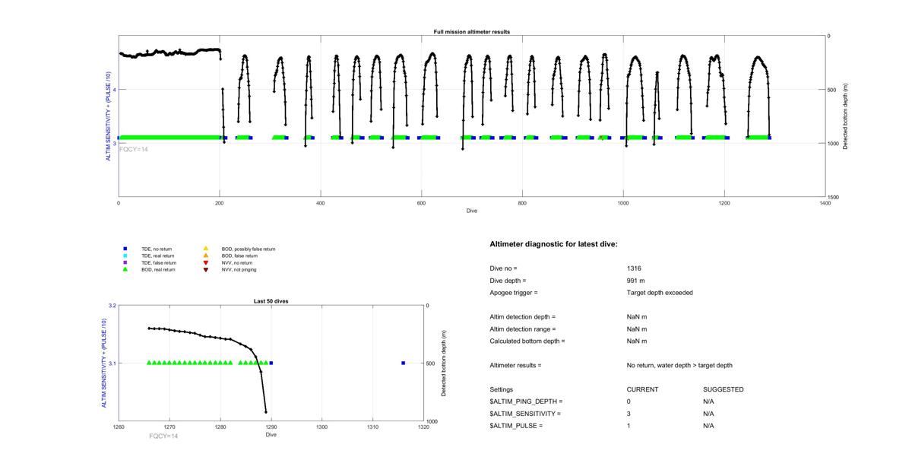The width and height of the screenshot is (912, 473).
Task: Select 'No return, water depth > target depth' text
Action: [x=679, y=366]
